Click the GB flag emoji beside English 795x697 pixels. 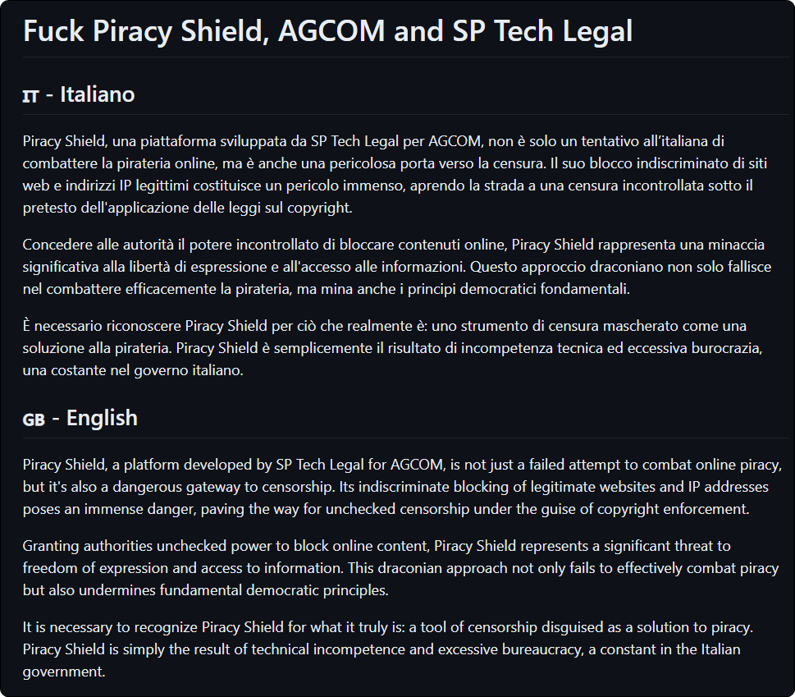34,420
